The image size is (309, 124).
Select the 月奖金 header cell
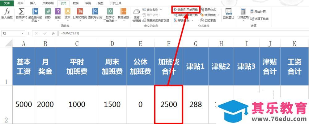(45, 66)
